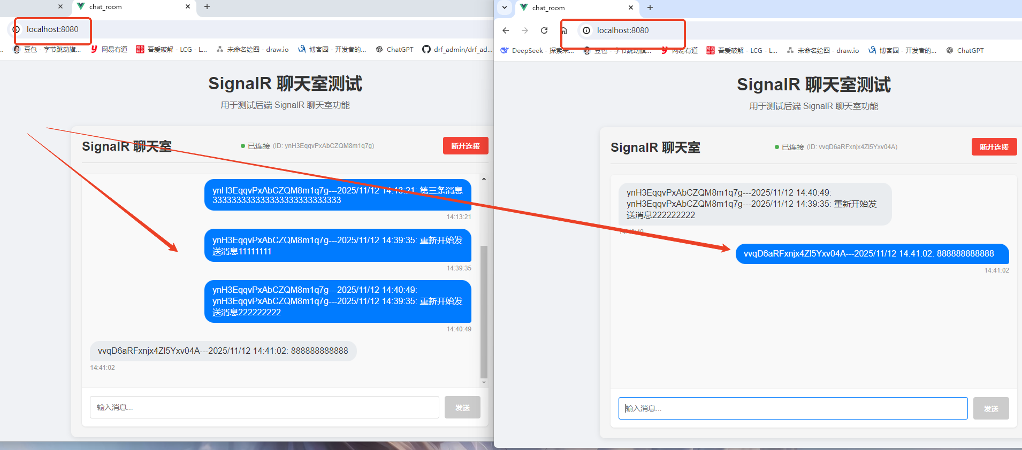Click the gray 222222222 message in right chat
This screenshot has width=1022, height=450.
tap(755, 204)
